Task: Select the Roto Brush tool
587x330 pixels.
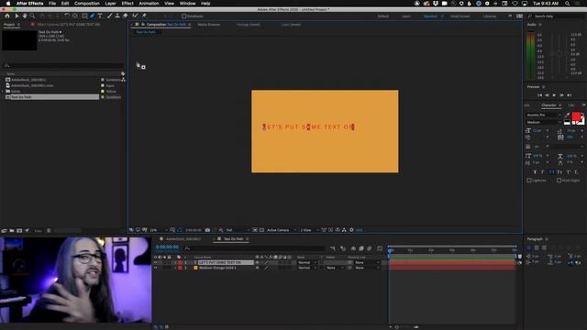Action: (135, 16)
